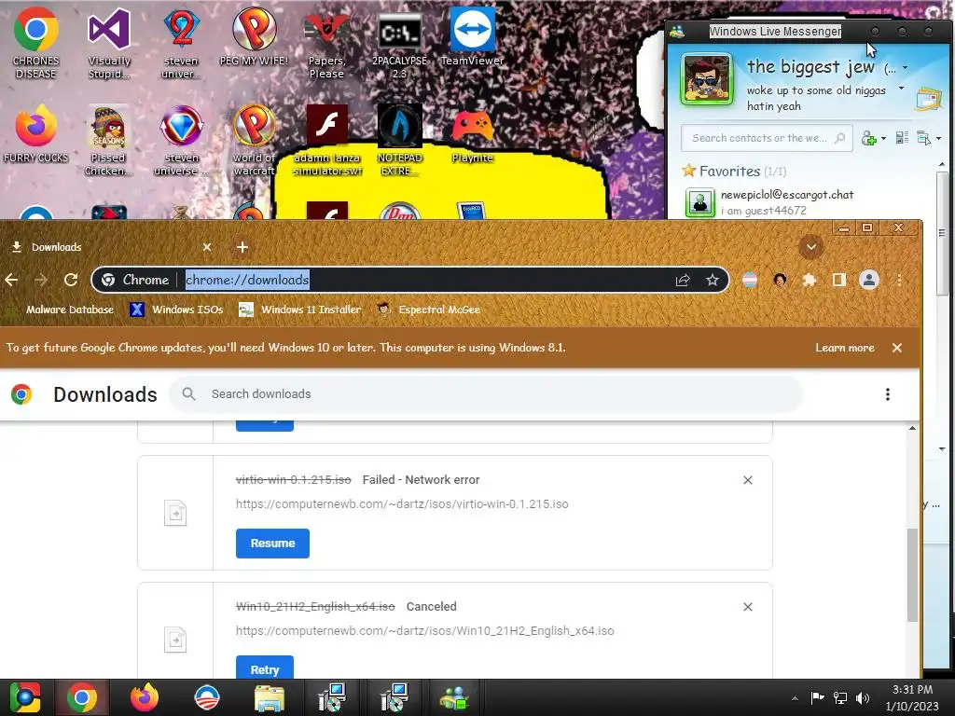Remove virtio-win download from list
The height and width of the screenshot is (716, 955).
point(748,480)
